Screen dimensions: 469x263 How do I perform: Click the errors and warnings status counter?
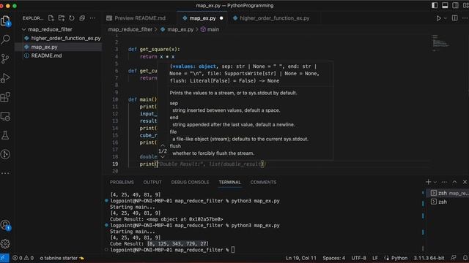coord(23,258)
